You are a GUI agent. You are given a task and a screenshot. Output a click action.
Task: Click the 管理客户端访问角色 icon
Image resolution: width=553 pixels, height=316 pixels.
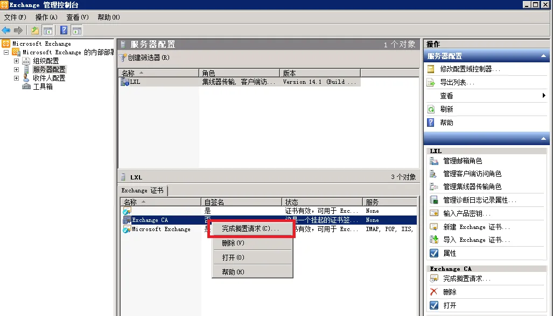click(434, 174)
